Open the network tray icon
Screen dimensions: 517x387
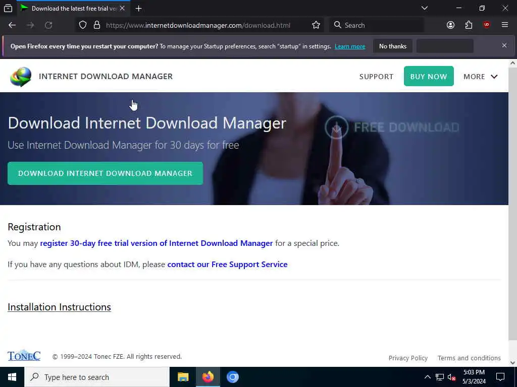(440, 377)
